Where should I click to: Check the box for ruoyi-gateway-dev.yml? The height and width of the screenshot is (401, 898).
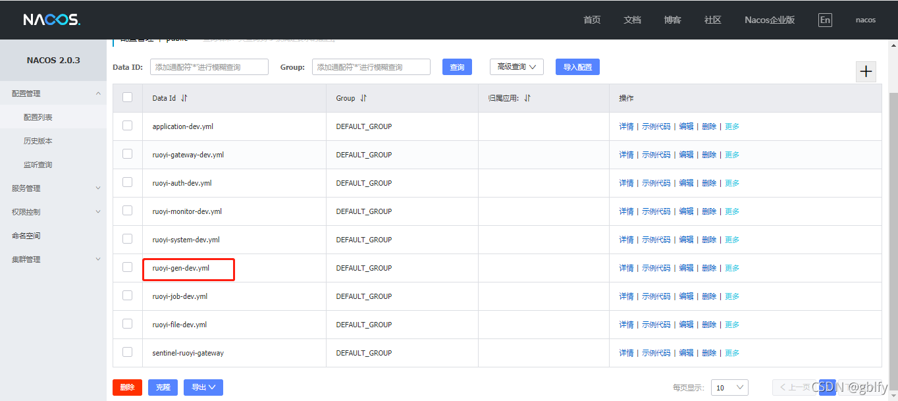pos(128,154)
